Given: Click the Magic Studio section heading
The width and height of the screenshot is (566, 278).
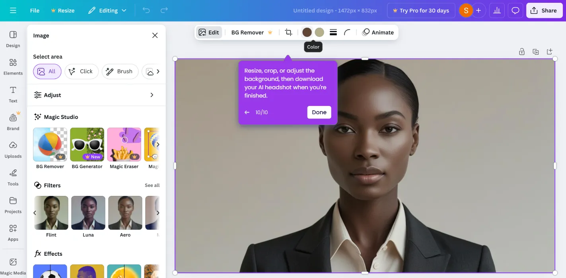Looking at the screenshot, I should 61,117.
